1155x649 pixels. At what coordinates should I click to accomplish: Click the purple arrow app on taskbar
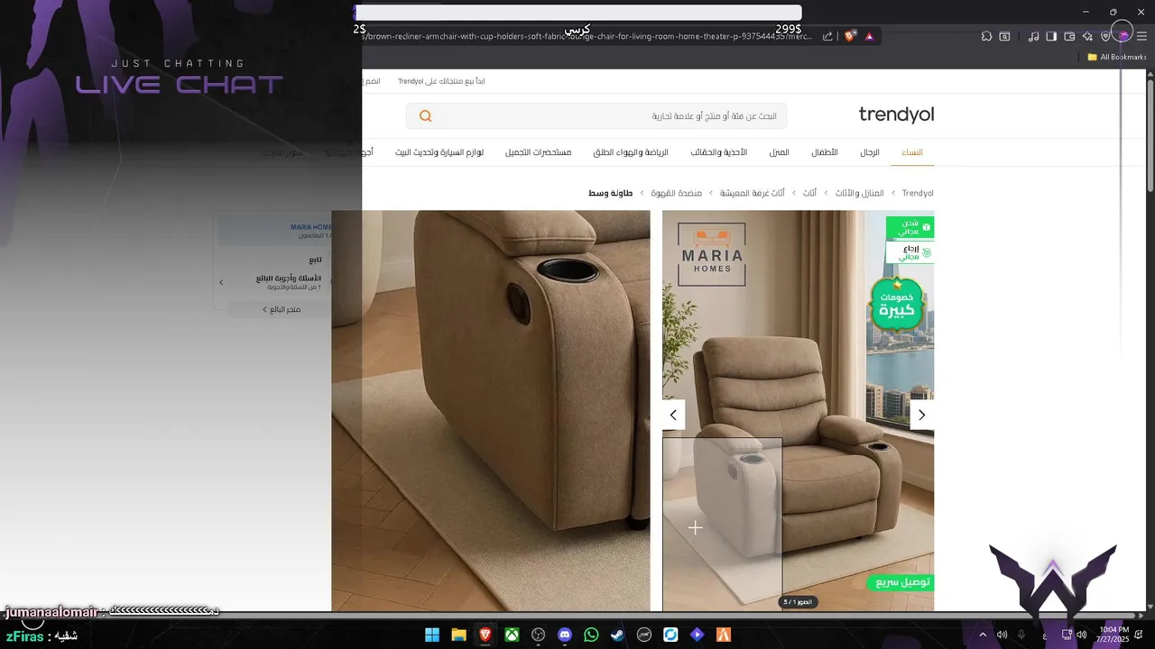[x=697, y=635]
